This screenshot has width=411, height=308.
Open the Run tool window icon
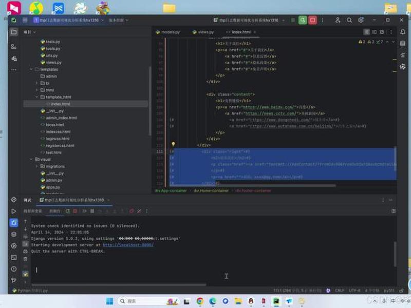pyautogui.click(x=14, y=211)
